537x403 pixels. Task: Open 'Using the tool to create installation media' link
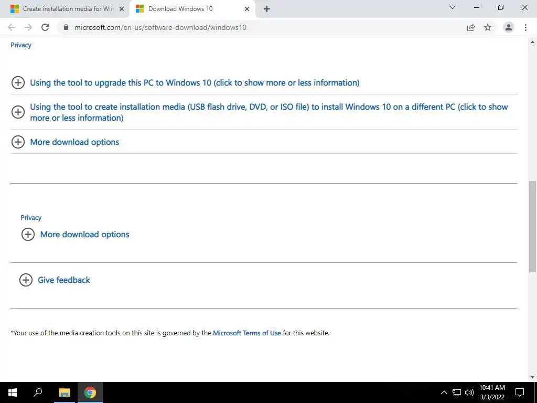pyautogui.click(x=269, y=112)
